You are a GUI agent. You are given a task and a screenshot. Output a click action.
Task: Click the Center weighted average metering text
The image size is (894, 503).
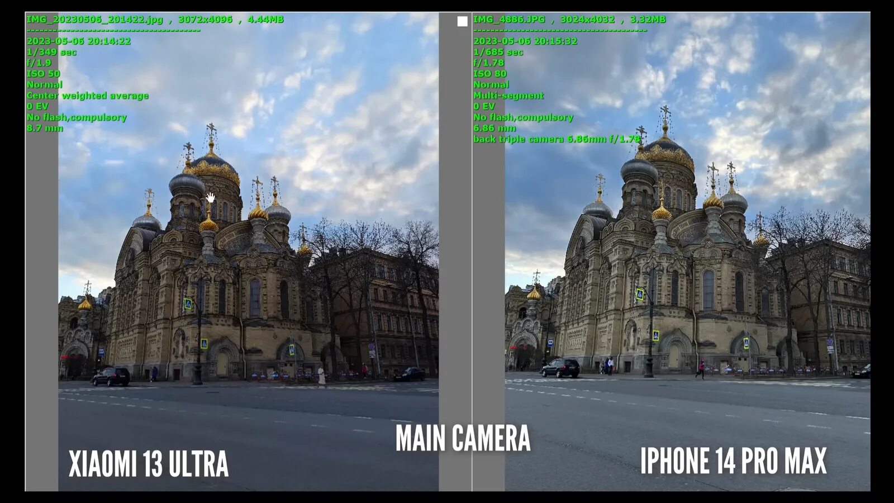tap(88, 96)
